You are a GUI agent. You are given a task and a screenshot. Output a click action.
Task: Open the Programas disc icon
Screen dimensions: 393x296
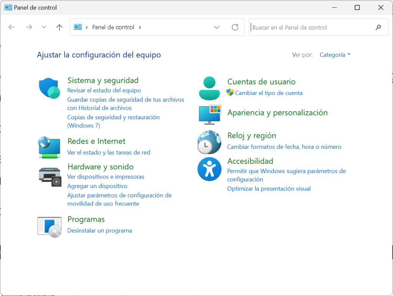point(50,227)
